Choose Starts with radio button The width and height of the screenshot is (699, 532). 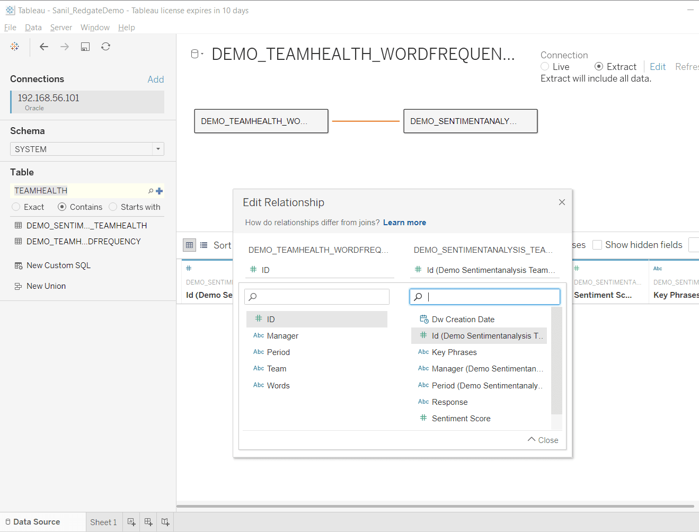tap(113, 207)
